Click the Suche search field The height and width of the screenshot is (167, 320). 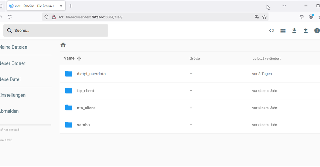pyautogui.click(x=56, y=31)
